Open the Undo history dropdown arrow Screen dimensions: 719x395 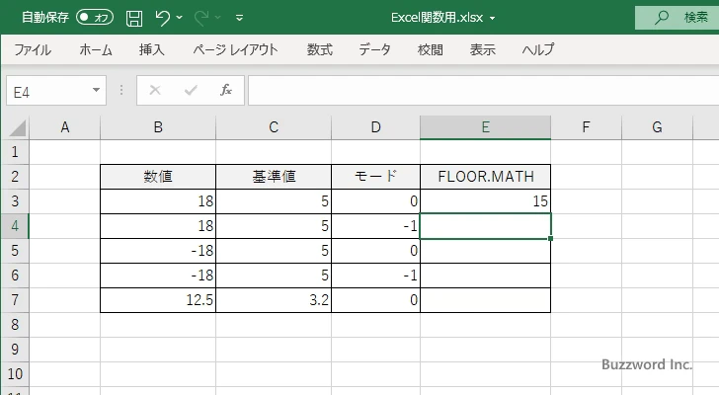point(180,18)
